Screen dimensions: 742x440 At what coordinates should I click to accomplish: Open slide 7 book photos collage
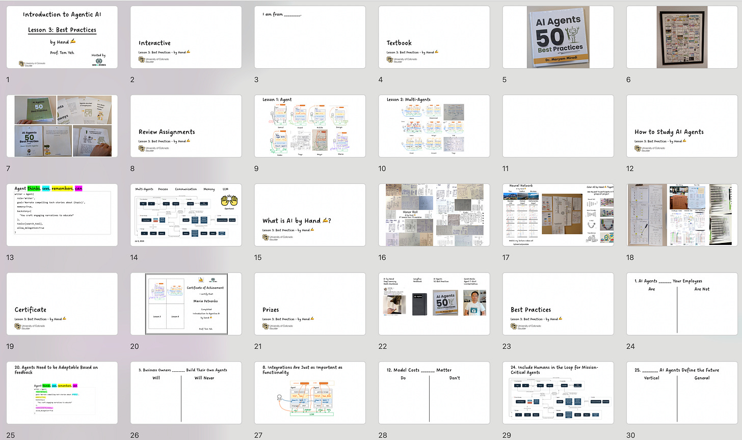[62, 126]
